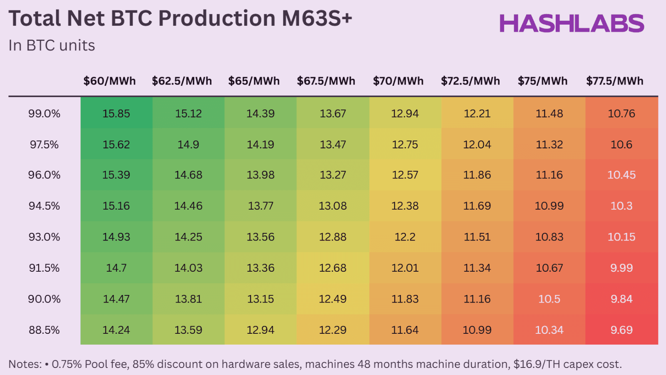Click the yellow 12.57 cell
This screenshot has width=666, height=375.
[405, 175]
